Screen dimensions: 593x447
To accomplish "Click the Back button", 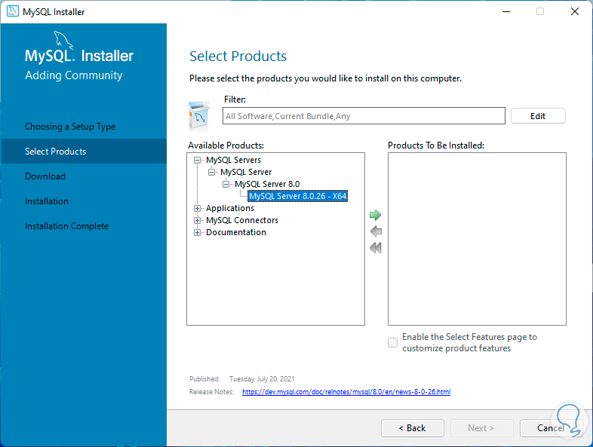I will (x=413, y=427).
